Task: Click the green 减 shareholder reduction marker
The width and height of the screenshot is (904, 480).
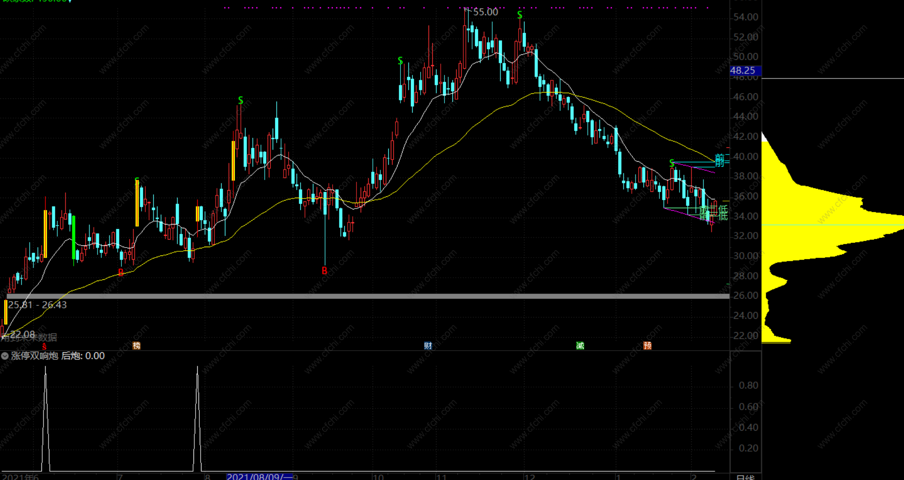Action: point(580,346)
